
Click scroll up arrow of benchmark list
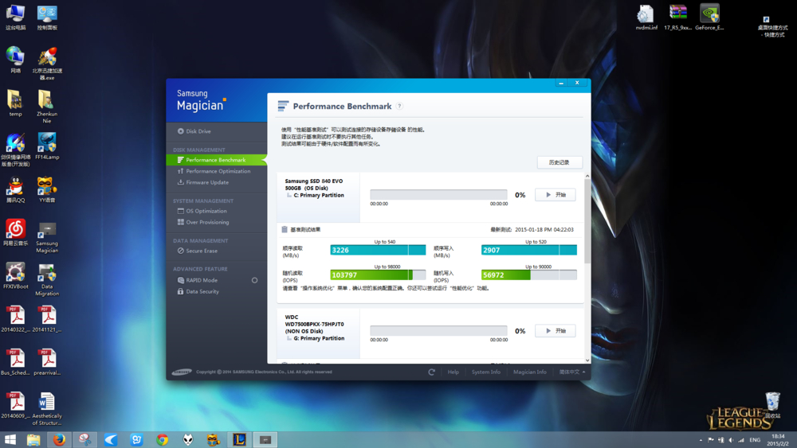click(x=587, y=176)
